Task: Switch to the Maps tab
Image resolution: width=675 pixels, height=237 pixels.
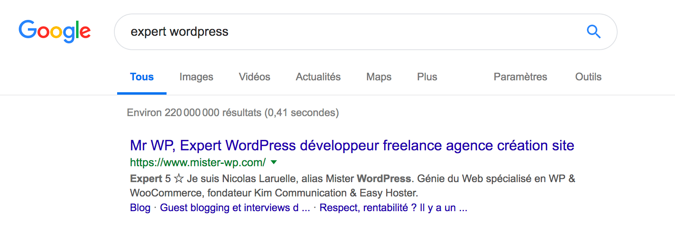Action: click(x=379, y=77)
